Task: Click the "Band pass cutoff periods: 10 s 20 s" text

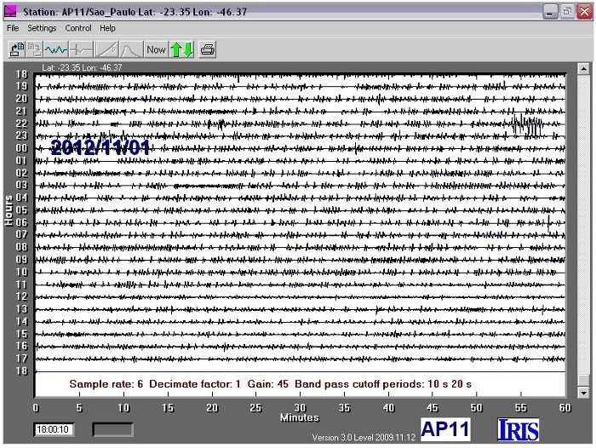Action: [x=383, y=384]
